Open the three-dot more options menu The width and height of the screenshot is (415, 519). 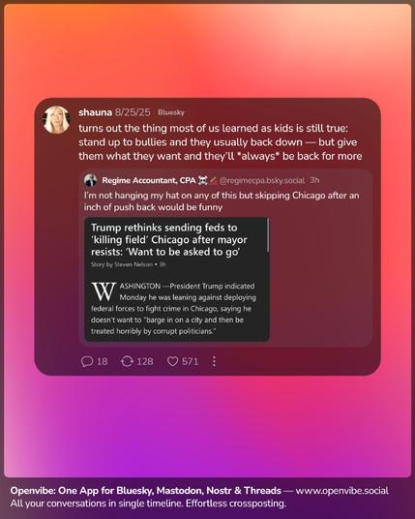pos(215,361)
